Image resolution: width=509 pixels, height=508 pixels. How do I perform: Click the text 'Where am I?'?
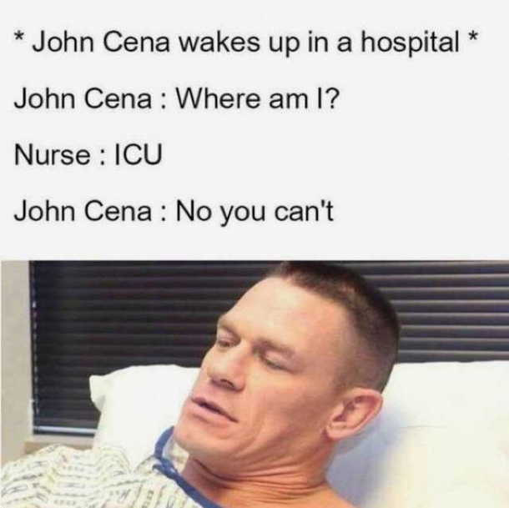(258, 99)
